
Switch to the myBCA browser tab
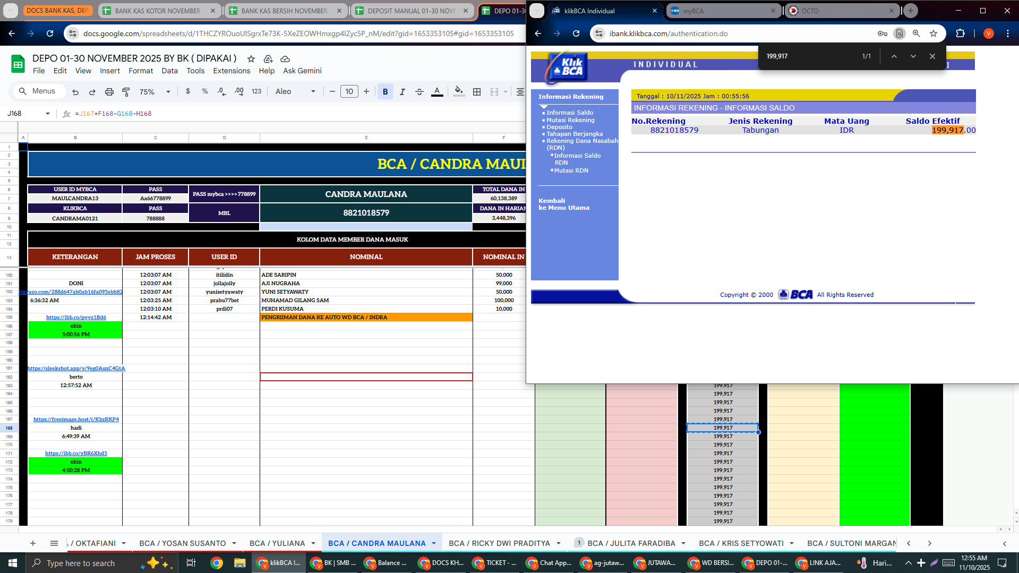coord(724,11)
